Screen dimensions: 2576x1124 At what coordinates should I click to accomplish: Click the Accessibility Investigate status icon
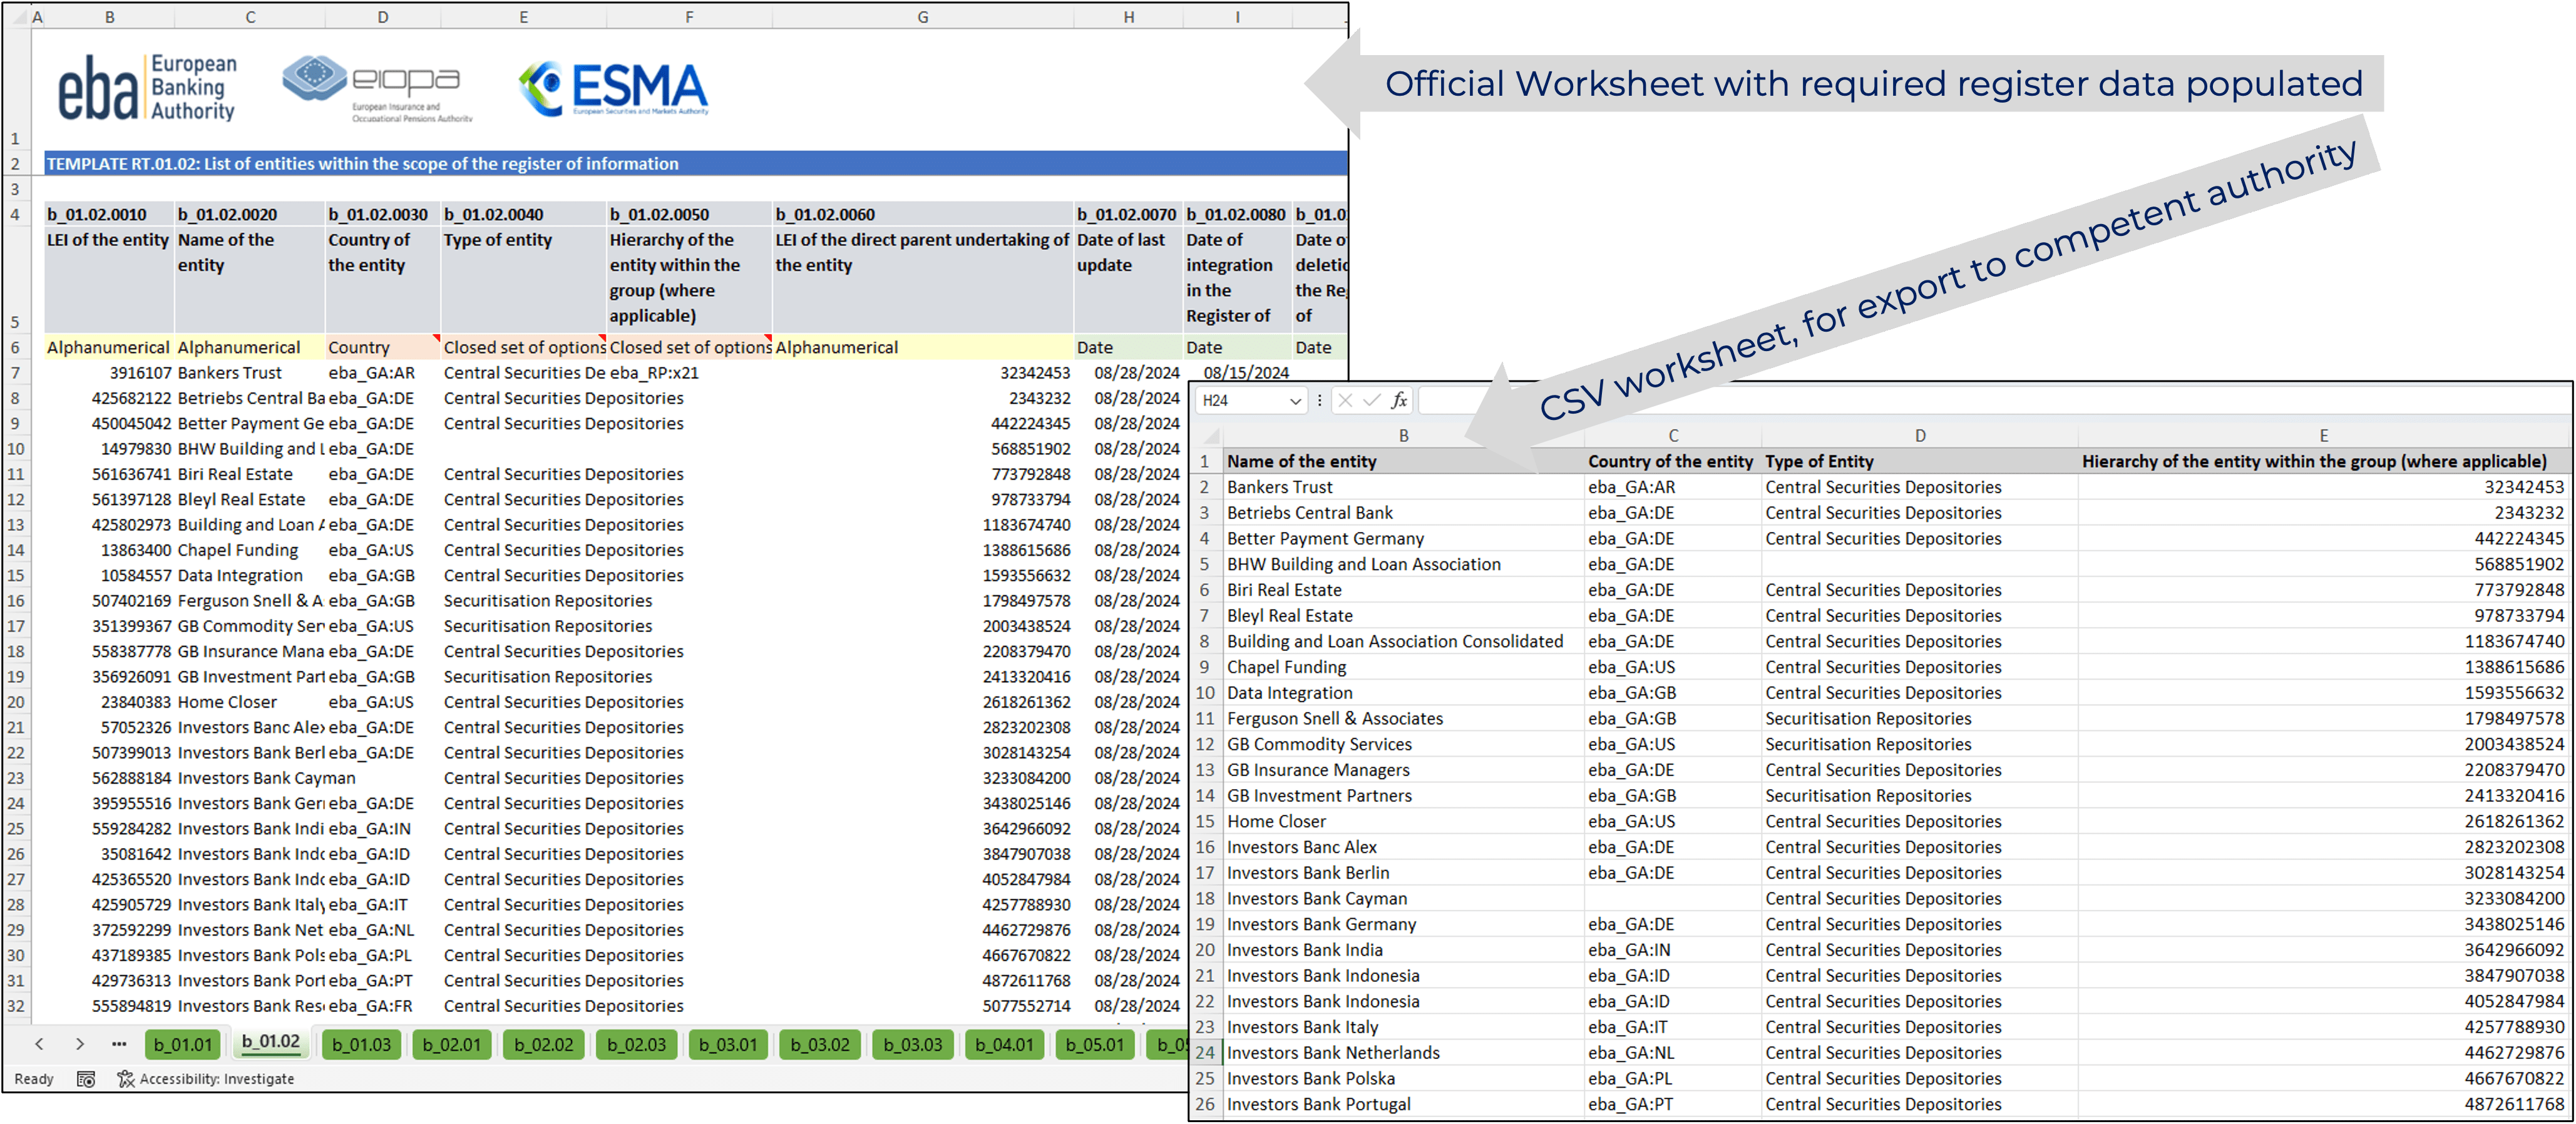pyautogui.click(x=125, y=1079)
